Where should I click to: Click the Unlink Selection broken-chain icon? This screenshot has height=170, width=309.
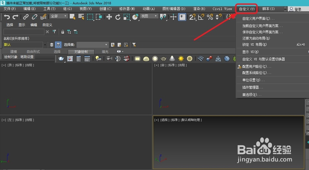[x=35, y=17]
